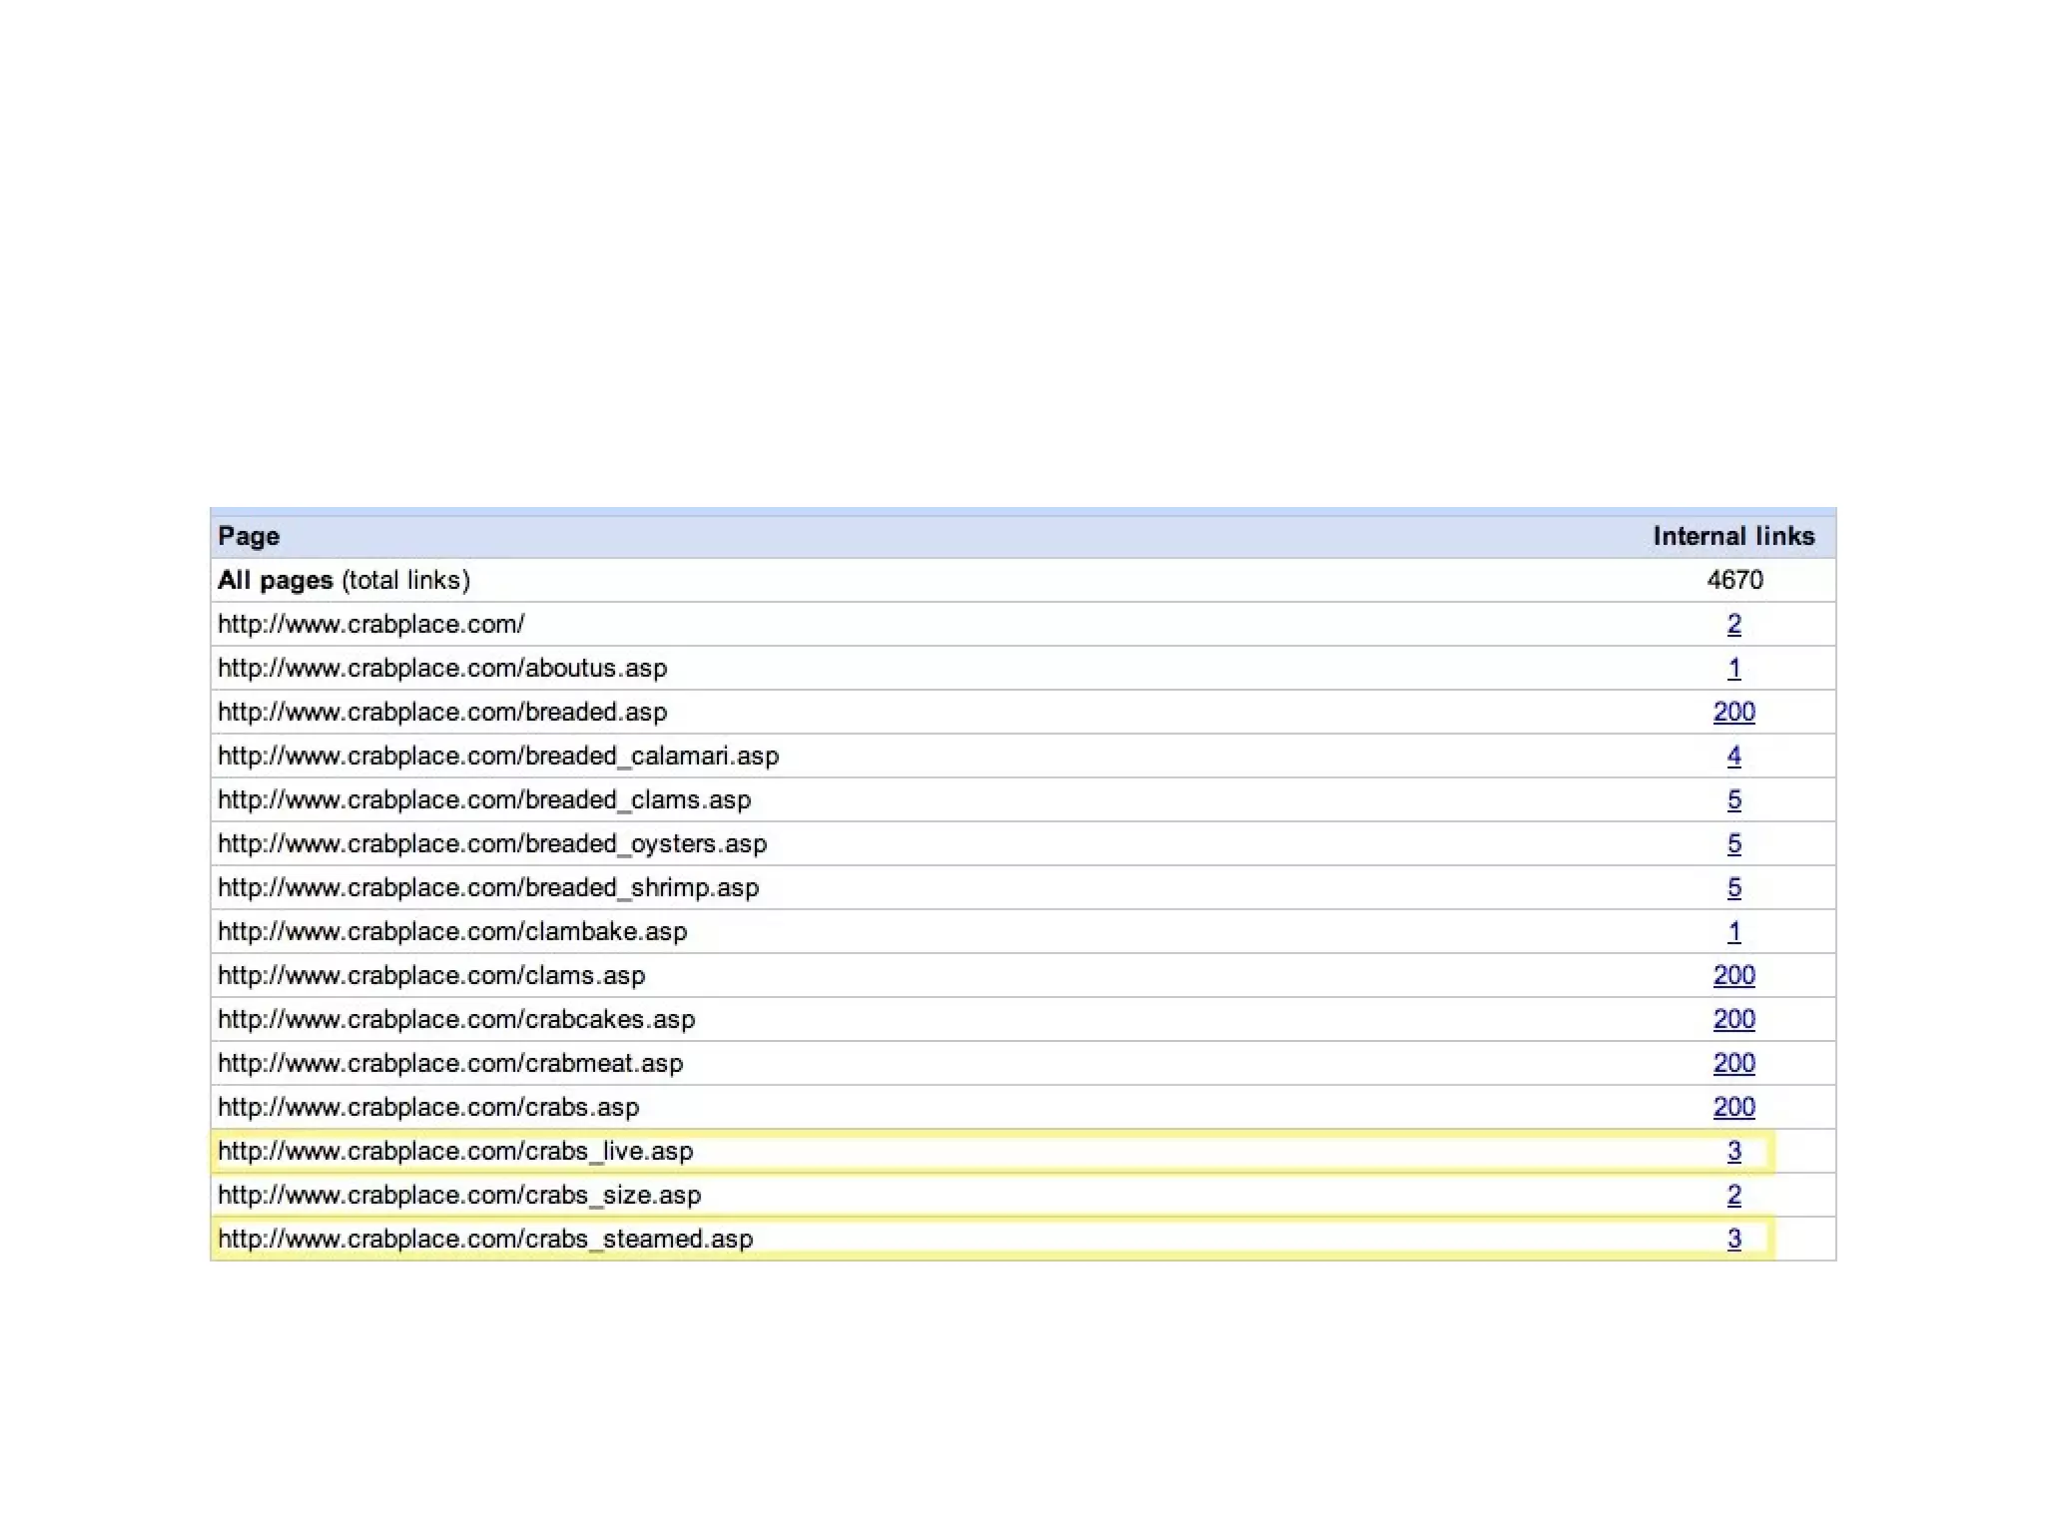Click the 3 link for crabs_live.asp
Screen dimensions: 2045x1533
[x=1733, y=1152]
